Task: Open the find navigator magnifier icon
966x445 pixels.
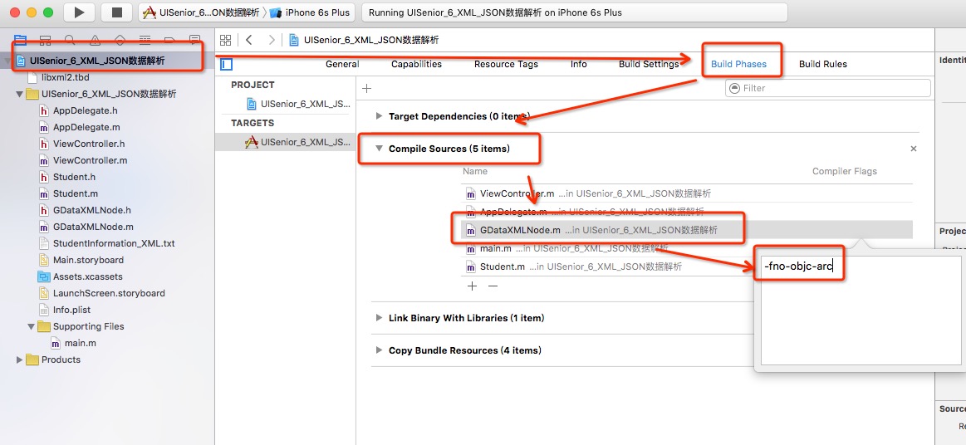Action: (70, 41)
